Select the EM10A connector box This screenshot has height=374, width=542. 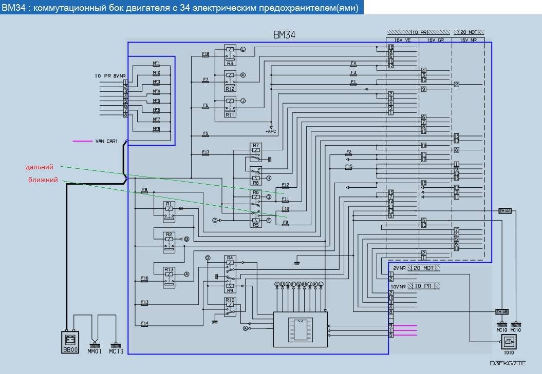click(x=505, y=210)
